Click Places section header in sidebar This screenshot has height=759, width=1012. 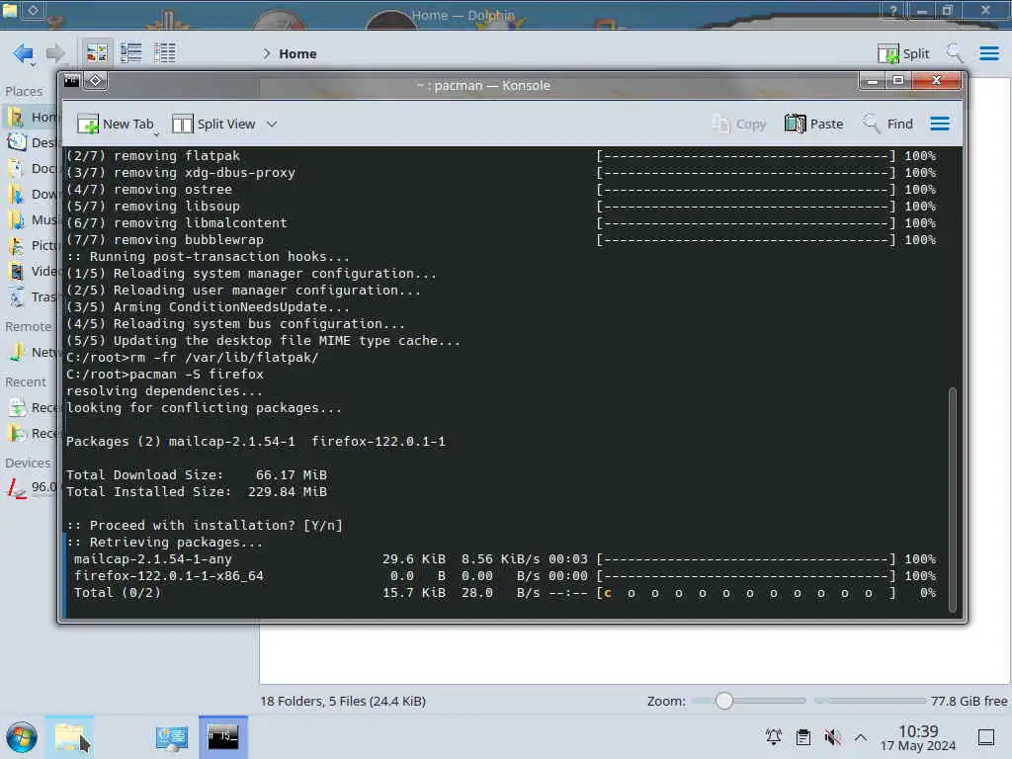(24, 92)
